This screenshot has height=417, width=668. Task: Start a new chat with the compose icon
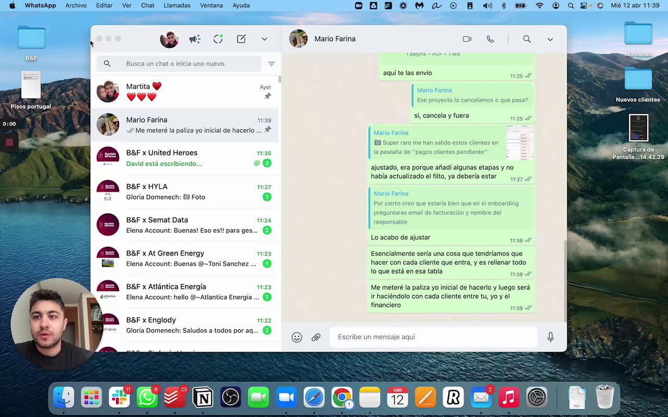click(241, 39)
